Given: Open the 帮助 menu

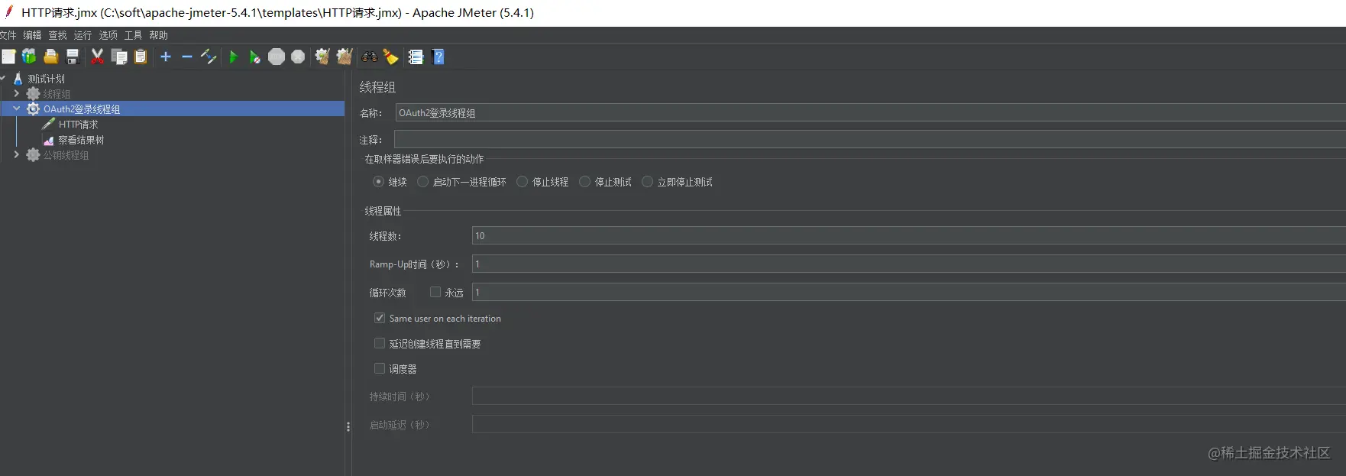Looking at the screenshot, I should [x=159, y=35].
